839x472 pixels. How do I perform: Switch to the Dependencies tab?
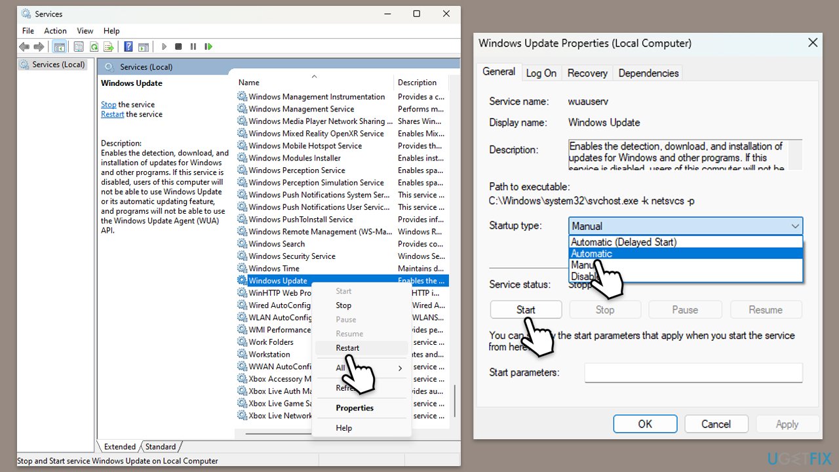tap(648, 73)
